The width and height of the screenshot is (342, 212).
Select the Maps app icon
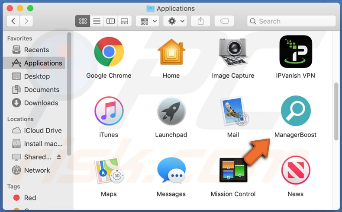click(x=109, y=170)
